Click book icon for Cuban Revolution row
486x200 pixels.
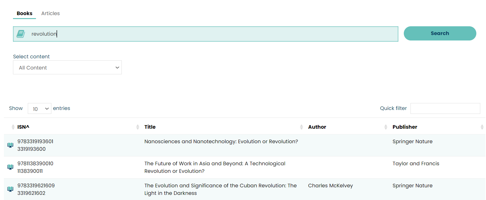pos(10,189)
